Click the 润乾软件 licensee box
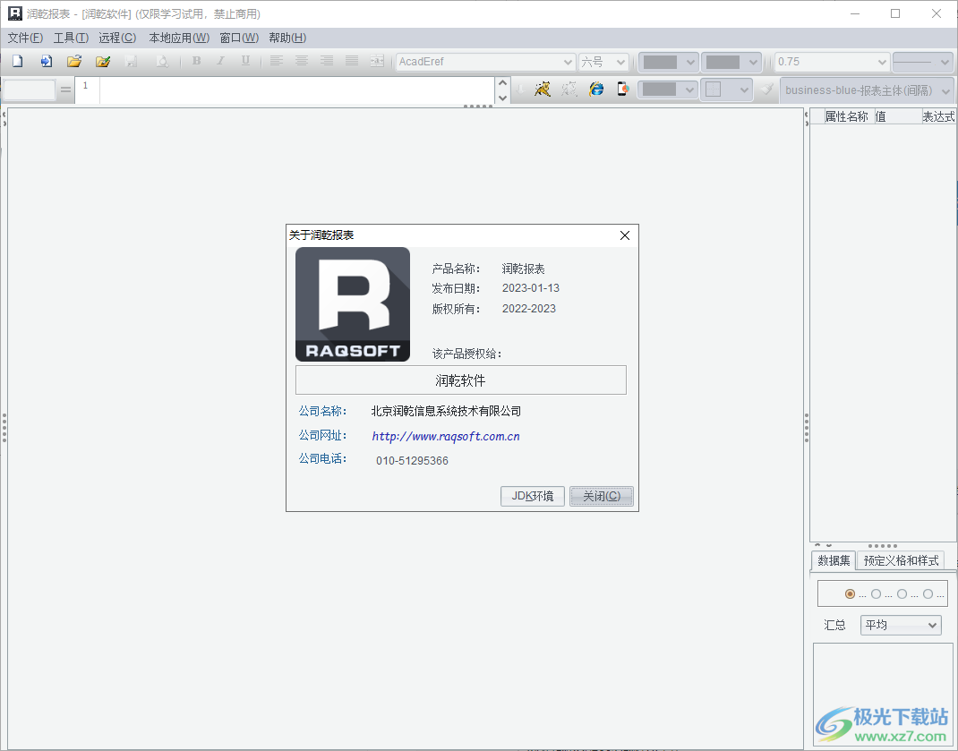The width and height of the screenshot is (958, 751). pos(461,380)
